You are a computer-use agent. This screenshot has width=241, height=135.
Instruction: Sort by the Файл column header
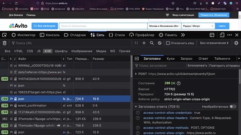coord(39,59)
